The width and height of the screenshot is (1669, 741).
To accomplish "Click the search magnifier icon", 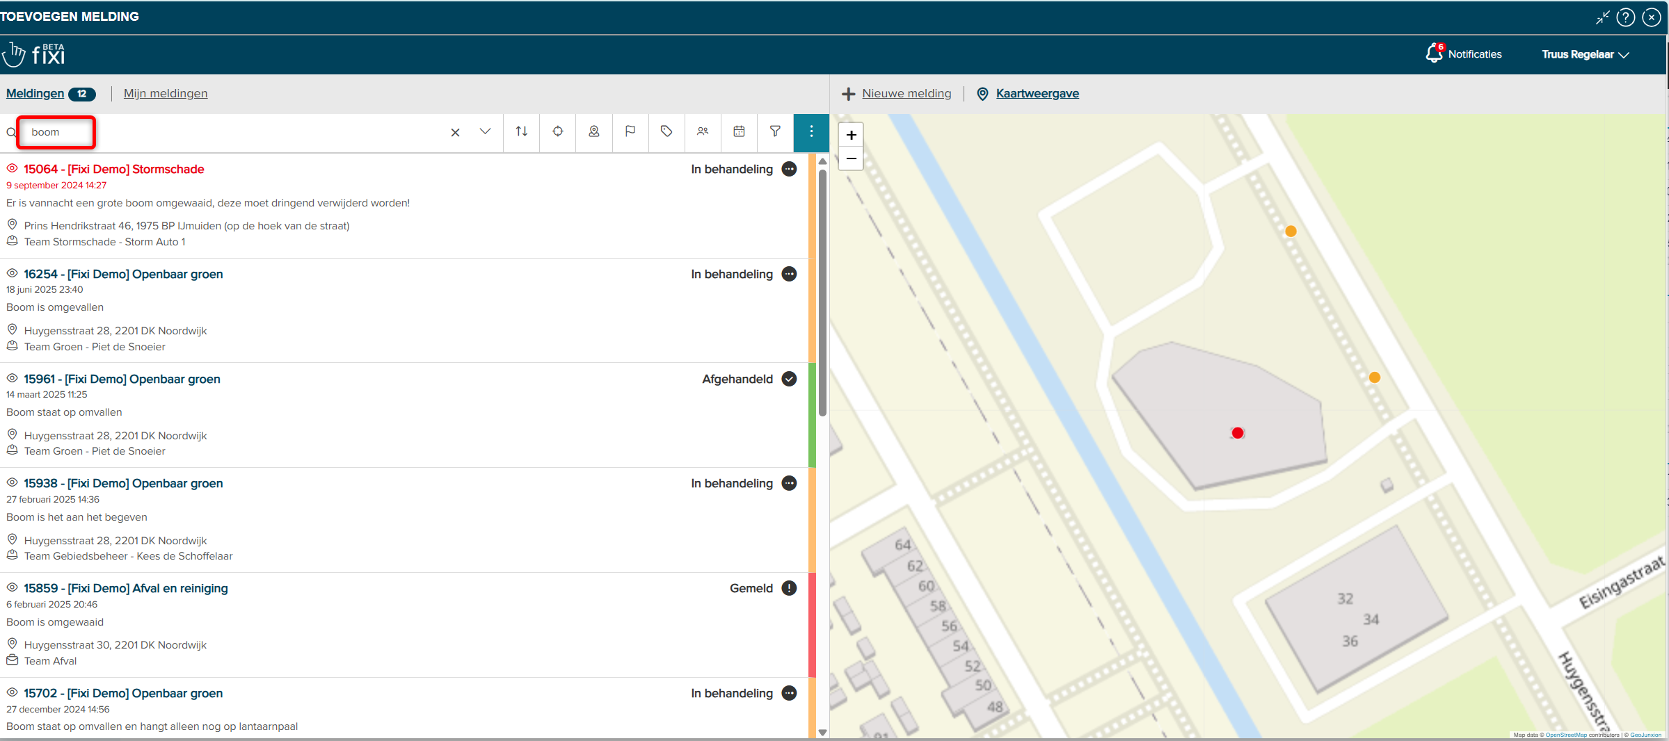I will [x=11, y=132].
